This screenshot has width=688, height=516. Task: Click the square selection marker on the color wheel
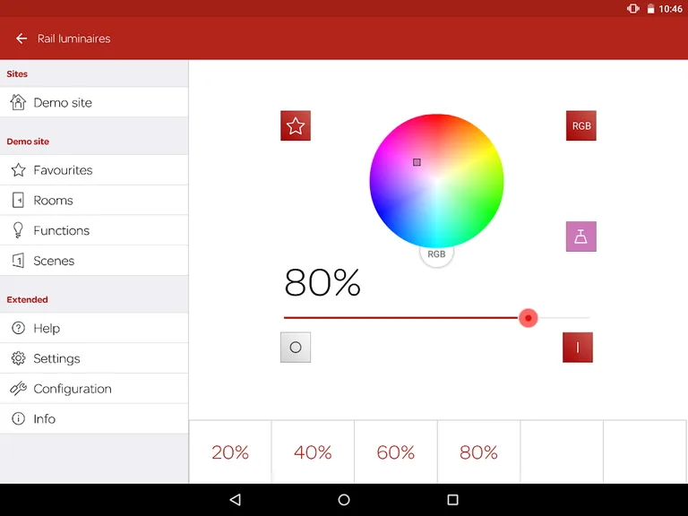417,162
